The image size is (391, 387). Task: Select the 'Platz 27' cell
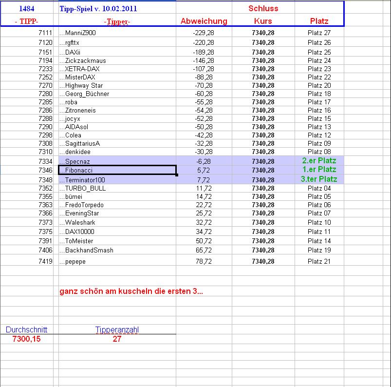pyautogui.click(x=319, y=33)
